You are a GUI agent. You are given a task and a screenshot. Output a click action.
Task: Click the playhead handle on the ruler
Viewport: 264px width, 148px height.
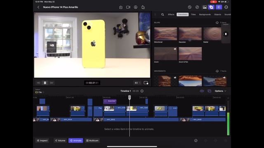[130, 97]
